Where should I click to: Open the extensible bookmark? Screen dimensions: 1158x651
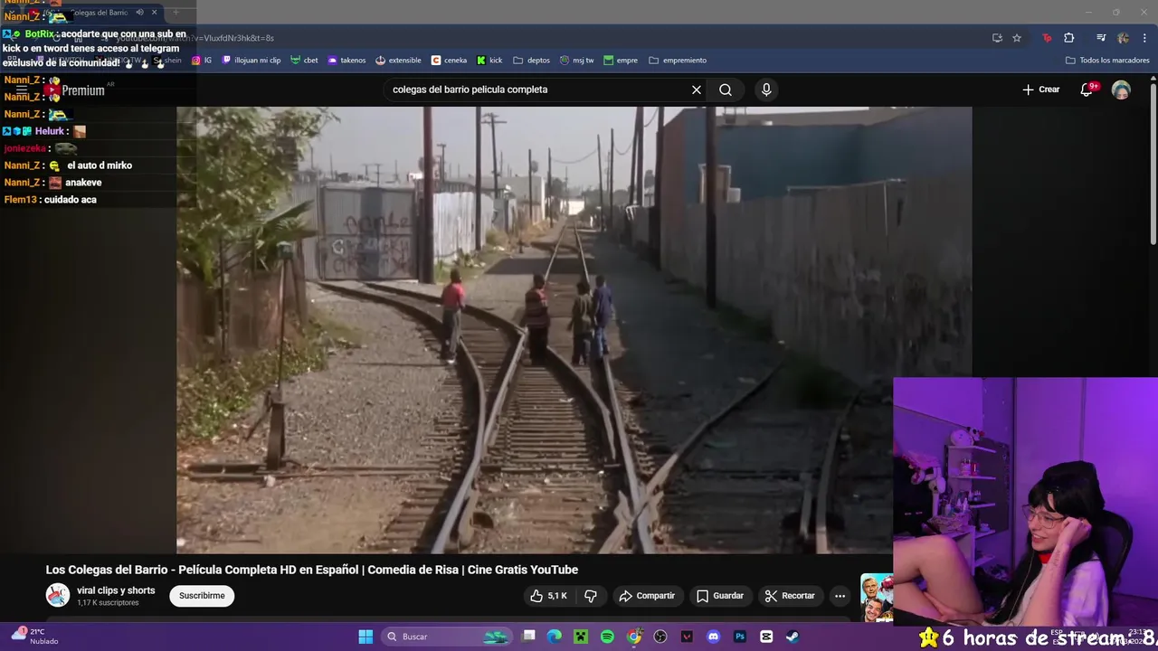tap(398, 61)
